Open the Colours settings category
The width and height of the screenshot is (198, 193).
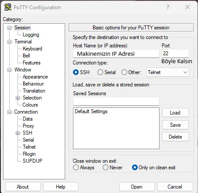[x=30, y=105]
